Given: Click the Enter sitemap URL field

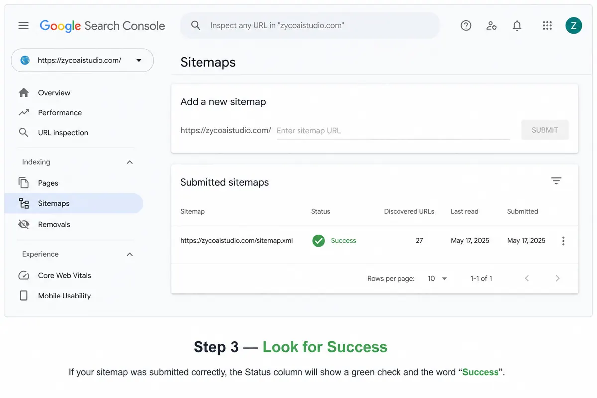Looking at the screenshot, I should [393, 131].
